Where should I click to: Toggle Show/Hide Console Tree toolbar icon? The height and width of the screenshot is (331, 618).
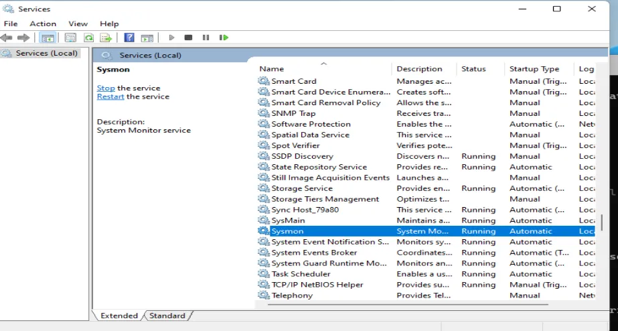48,38
